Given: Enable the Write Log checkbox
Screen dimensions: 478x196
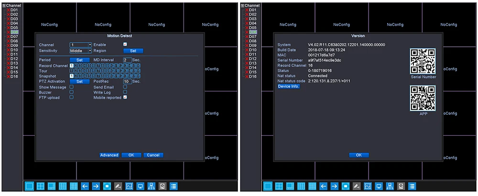Looking at the screenshot, I should pyautogui.click(x=125, y=92).
